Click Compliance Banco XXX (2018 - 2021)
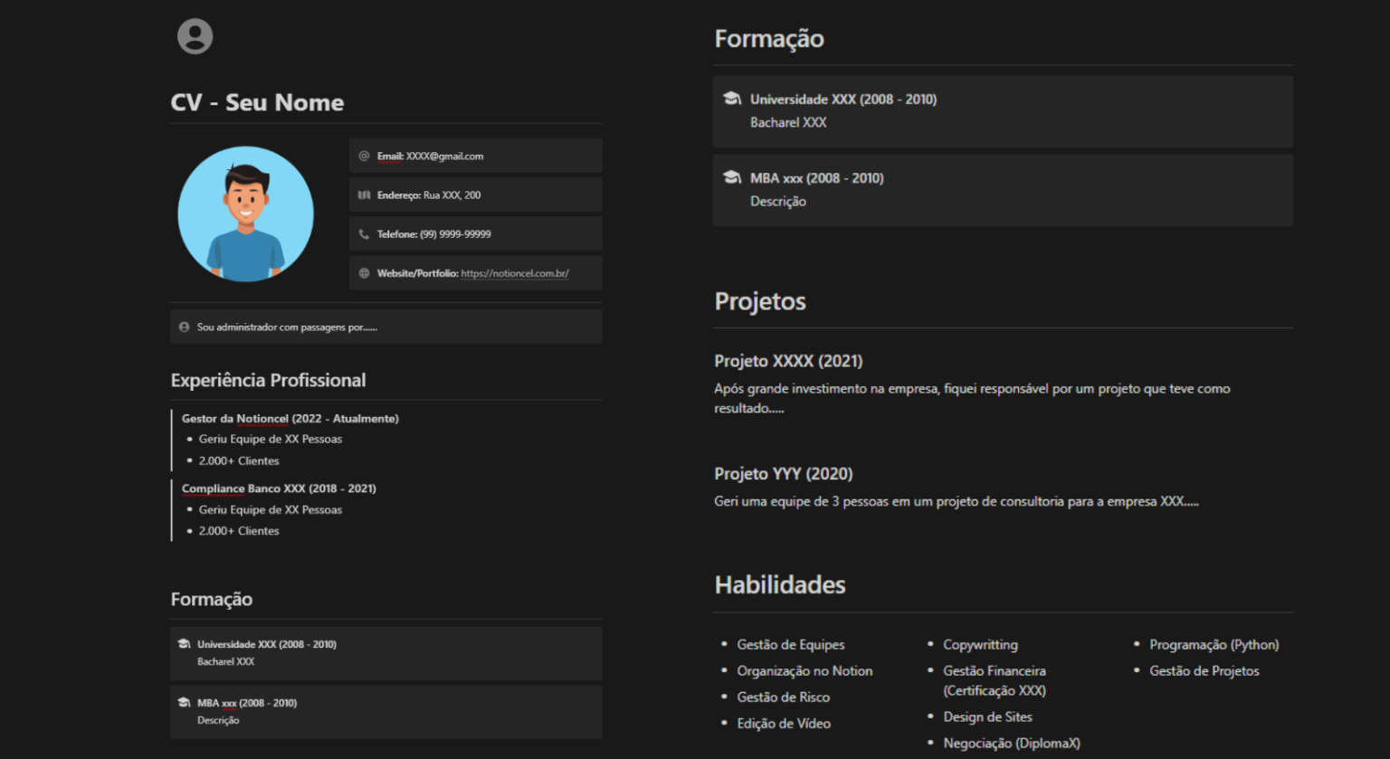 click(x=279, y=489)
